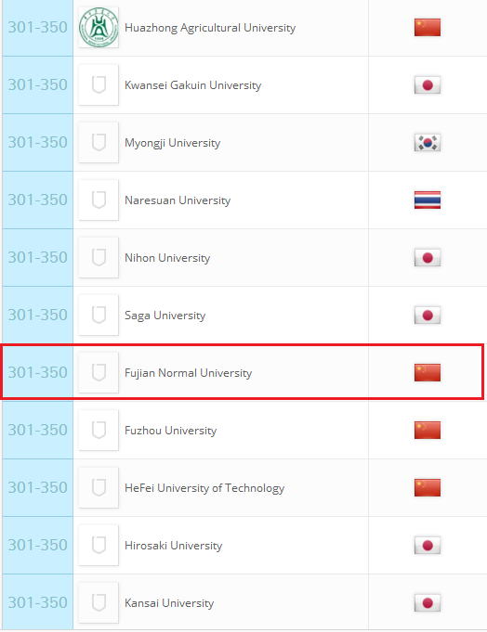487x632 pixels.
Task: Open the Kwansei Gakuin University link
Action: [193, 85]
